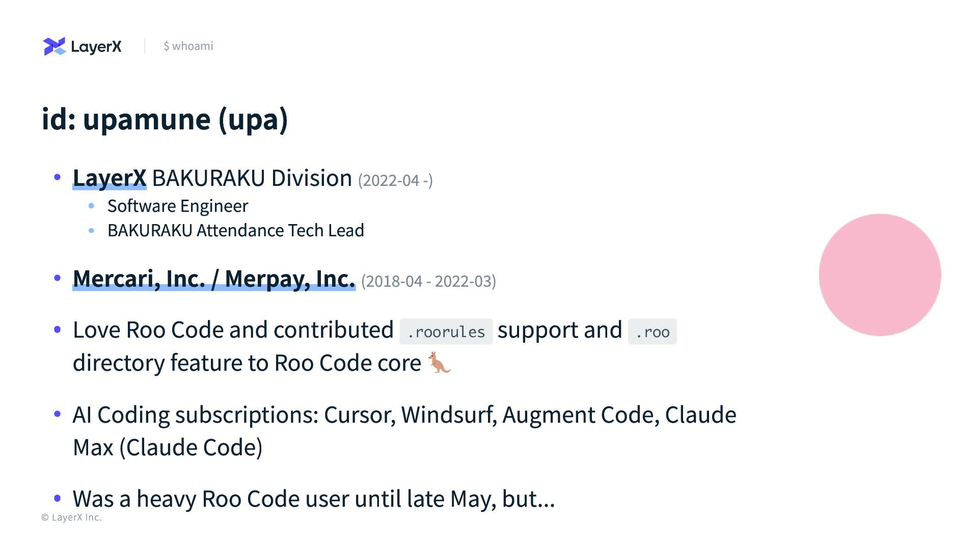Click the '© LayerX Inc.' footer text
978x550 pixels.
click(x=71, y=517)
